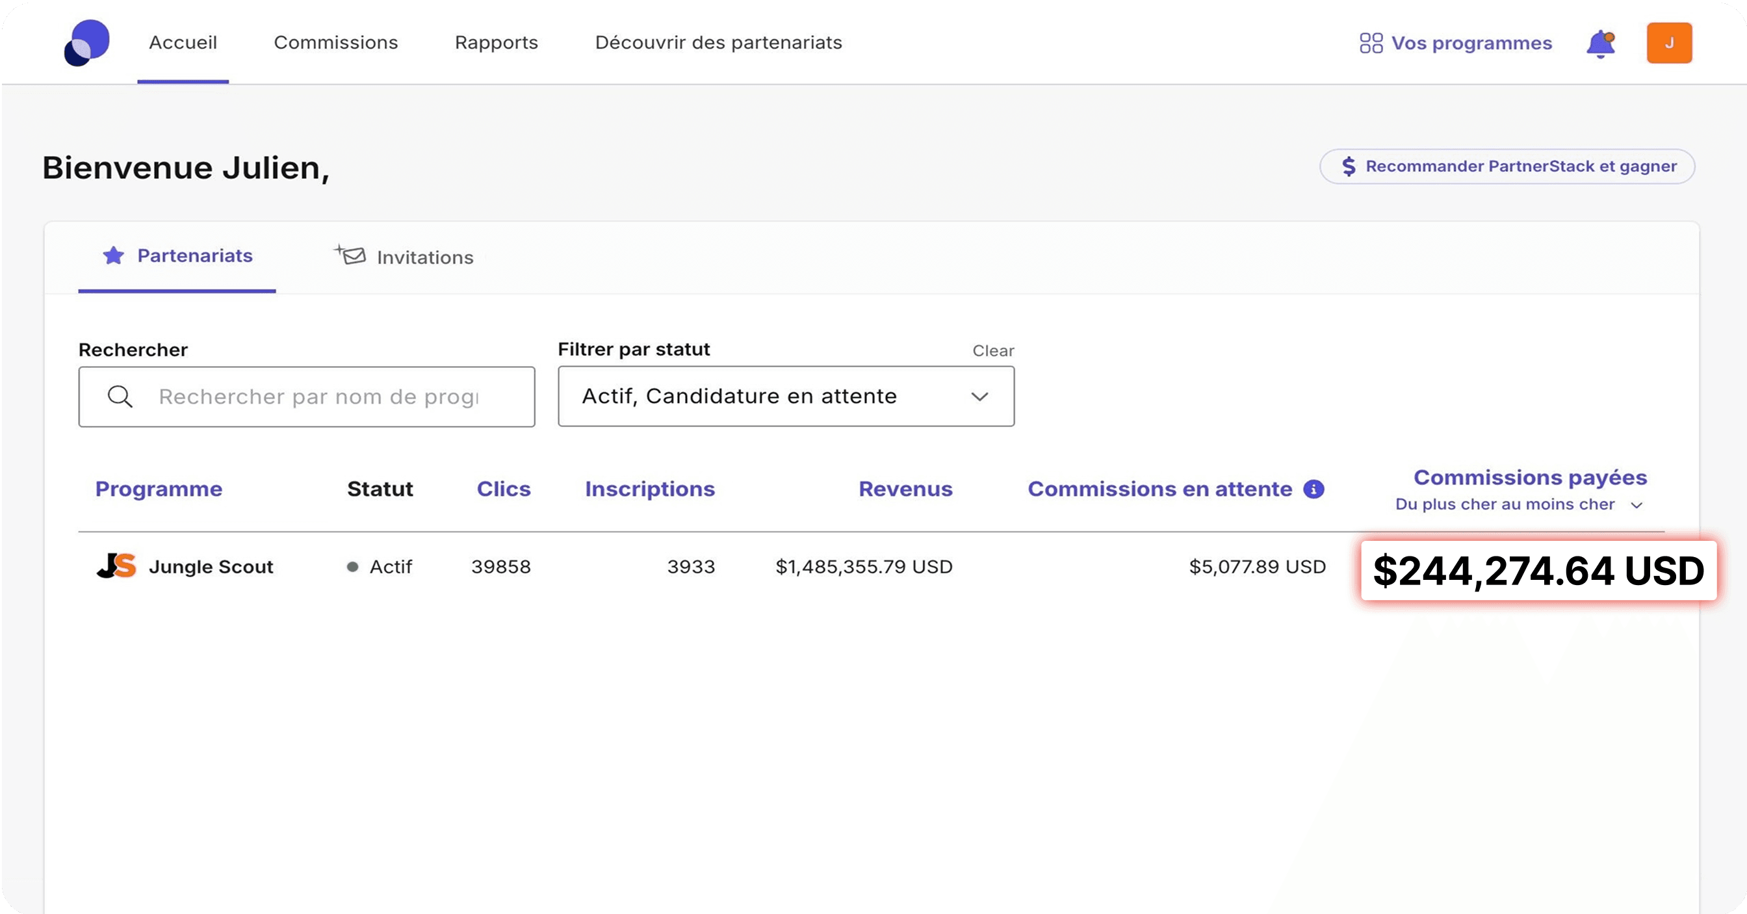This screenshot has width=1747, height=914.
Task: Click the Filtrer par statut label
Action: pyautogui.click(x=634, y=350)
